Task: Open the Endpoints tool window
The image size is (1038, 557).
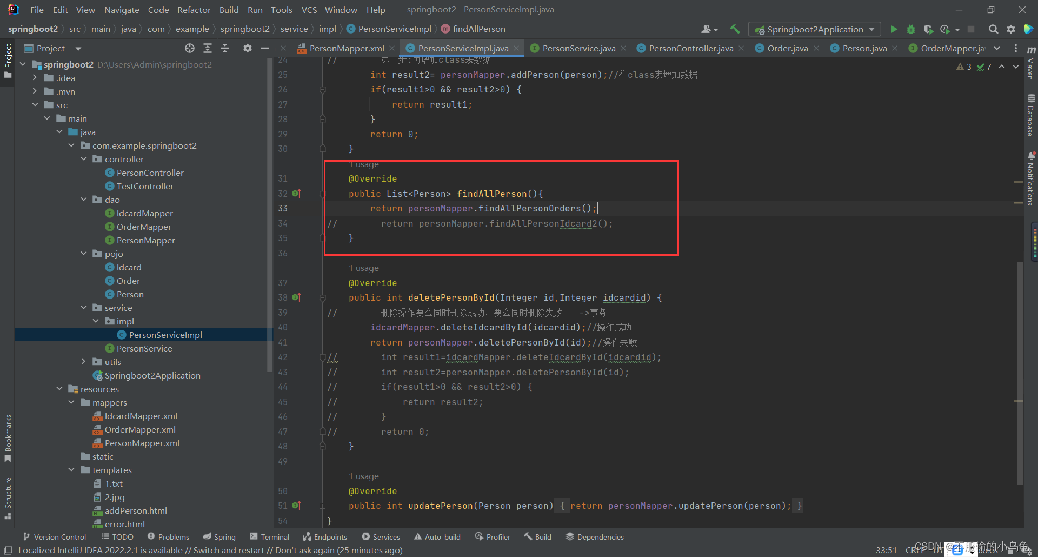Action: click(325, 536)
